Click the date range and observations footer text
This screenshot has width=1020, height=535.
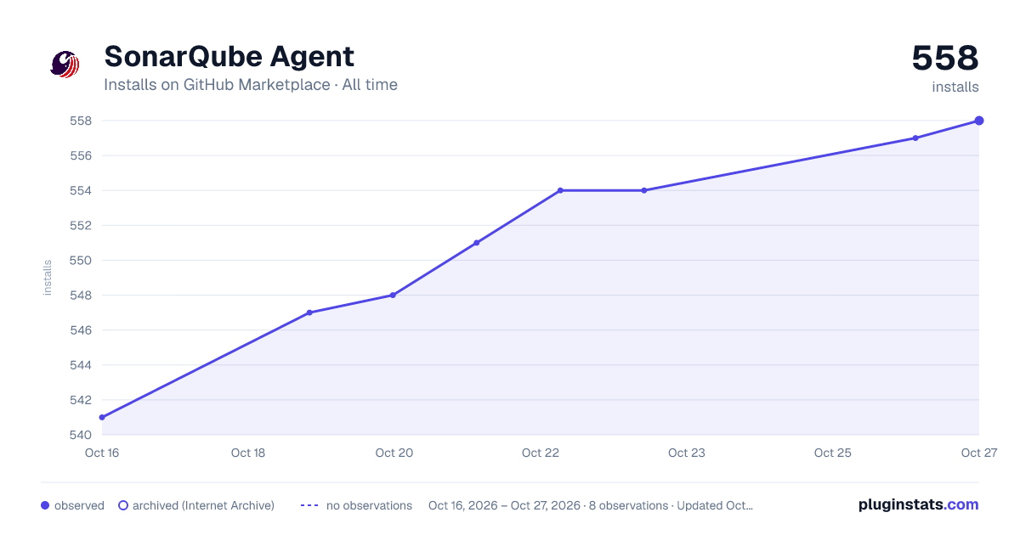(x=591, y=505)
